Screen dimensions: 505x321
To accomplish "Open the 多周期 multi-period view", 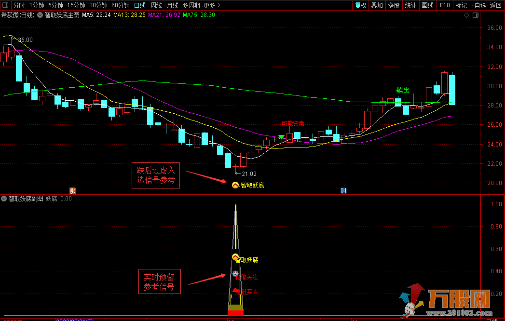I will (x=191, y=5).
